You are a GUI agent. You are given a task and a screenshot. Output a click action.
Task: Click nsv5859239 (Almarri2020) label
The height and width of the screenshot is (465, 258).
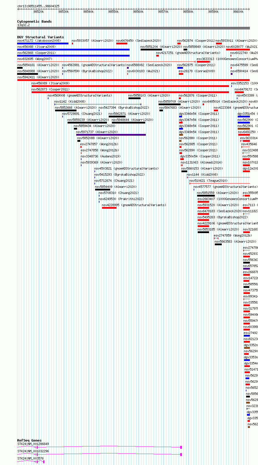88,120
